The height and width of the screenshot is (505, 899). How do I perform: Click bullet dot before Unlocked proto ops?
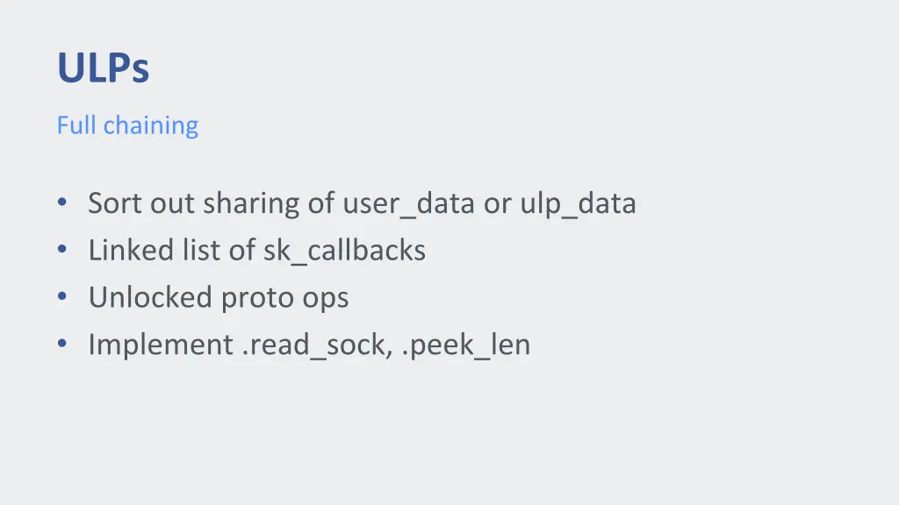coord(62,296)
